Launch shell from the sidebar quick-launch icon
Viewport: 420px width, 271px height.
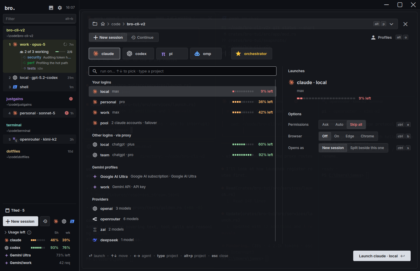coord(72,221)
